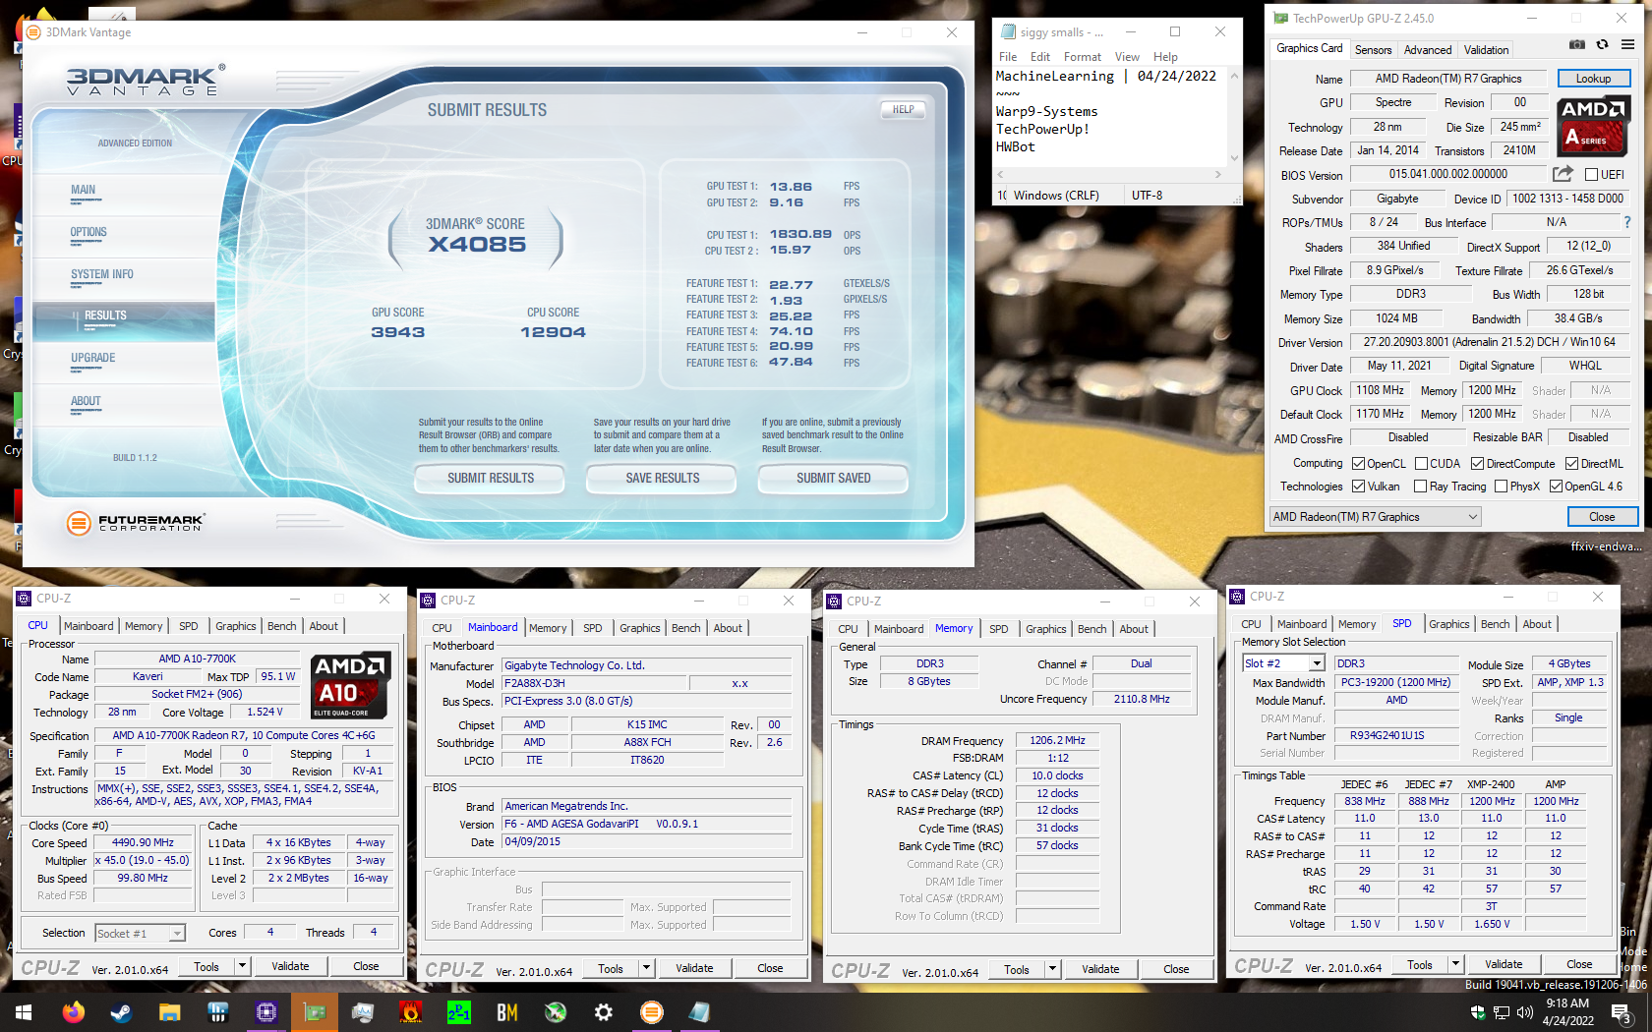
Task: Open File Explorer from the taskbar
Action: tap(170, 1011)
